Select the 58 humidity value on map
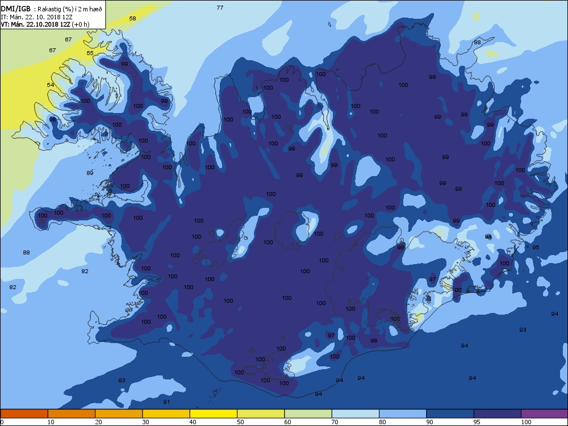 (132, 19)
